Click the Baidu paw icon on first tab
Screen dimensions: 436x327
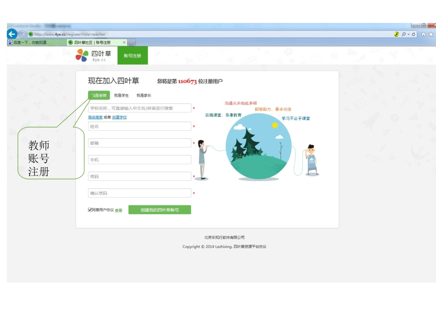10,43
